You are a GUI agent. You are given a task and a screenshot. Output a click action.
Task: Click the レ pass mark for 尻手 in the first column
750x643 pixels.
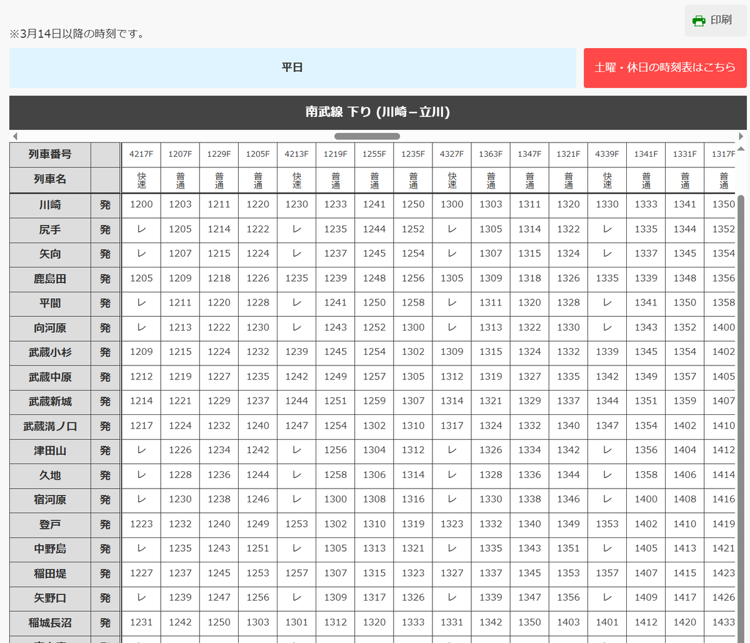point(141,229)
